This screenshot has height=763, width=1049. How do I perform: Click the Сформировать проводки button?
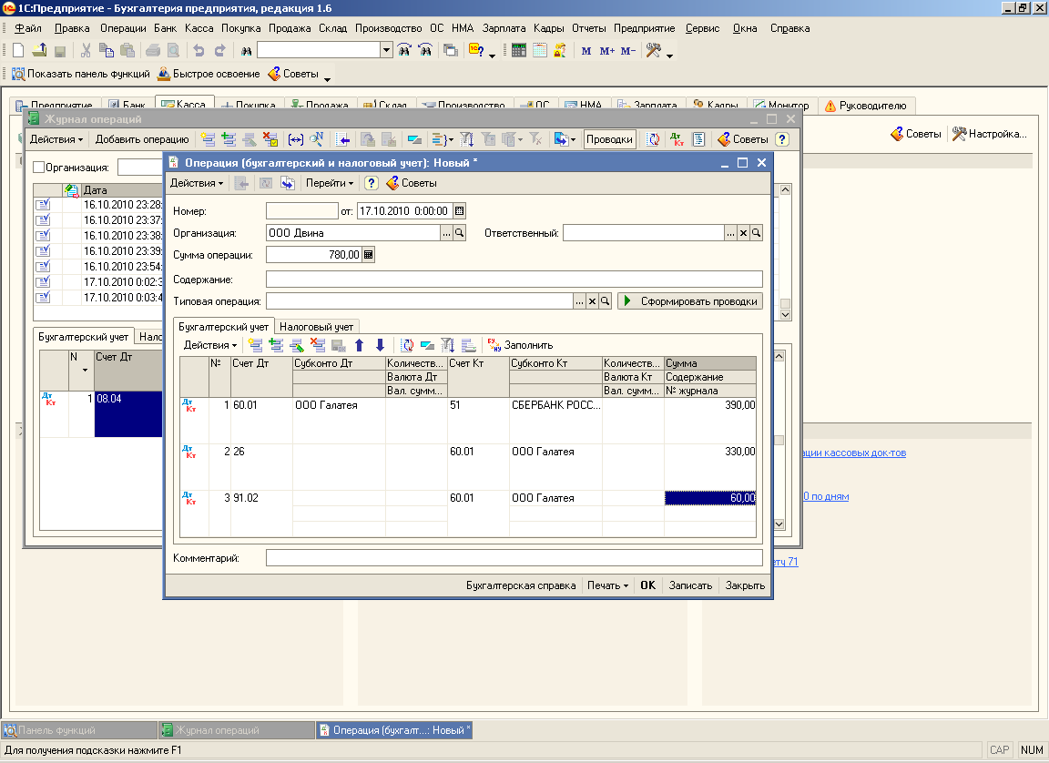tap(689, 301)
